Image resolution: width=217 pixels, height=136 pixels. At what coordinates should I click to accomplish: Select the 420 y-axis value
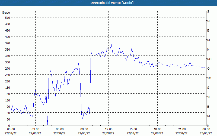click(x=8, y=37)
